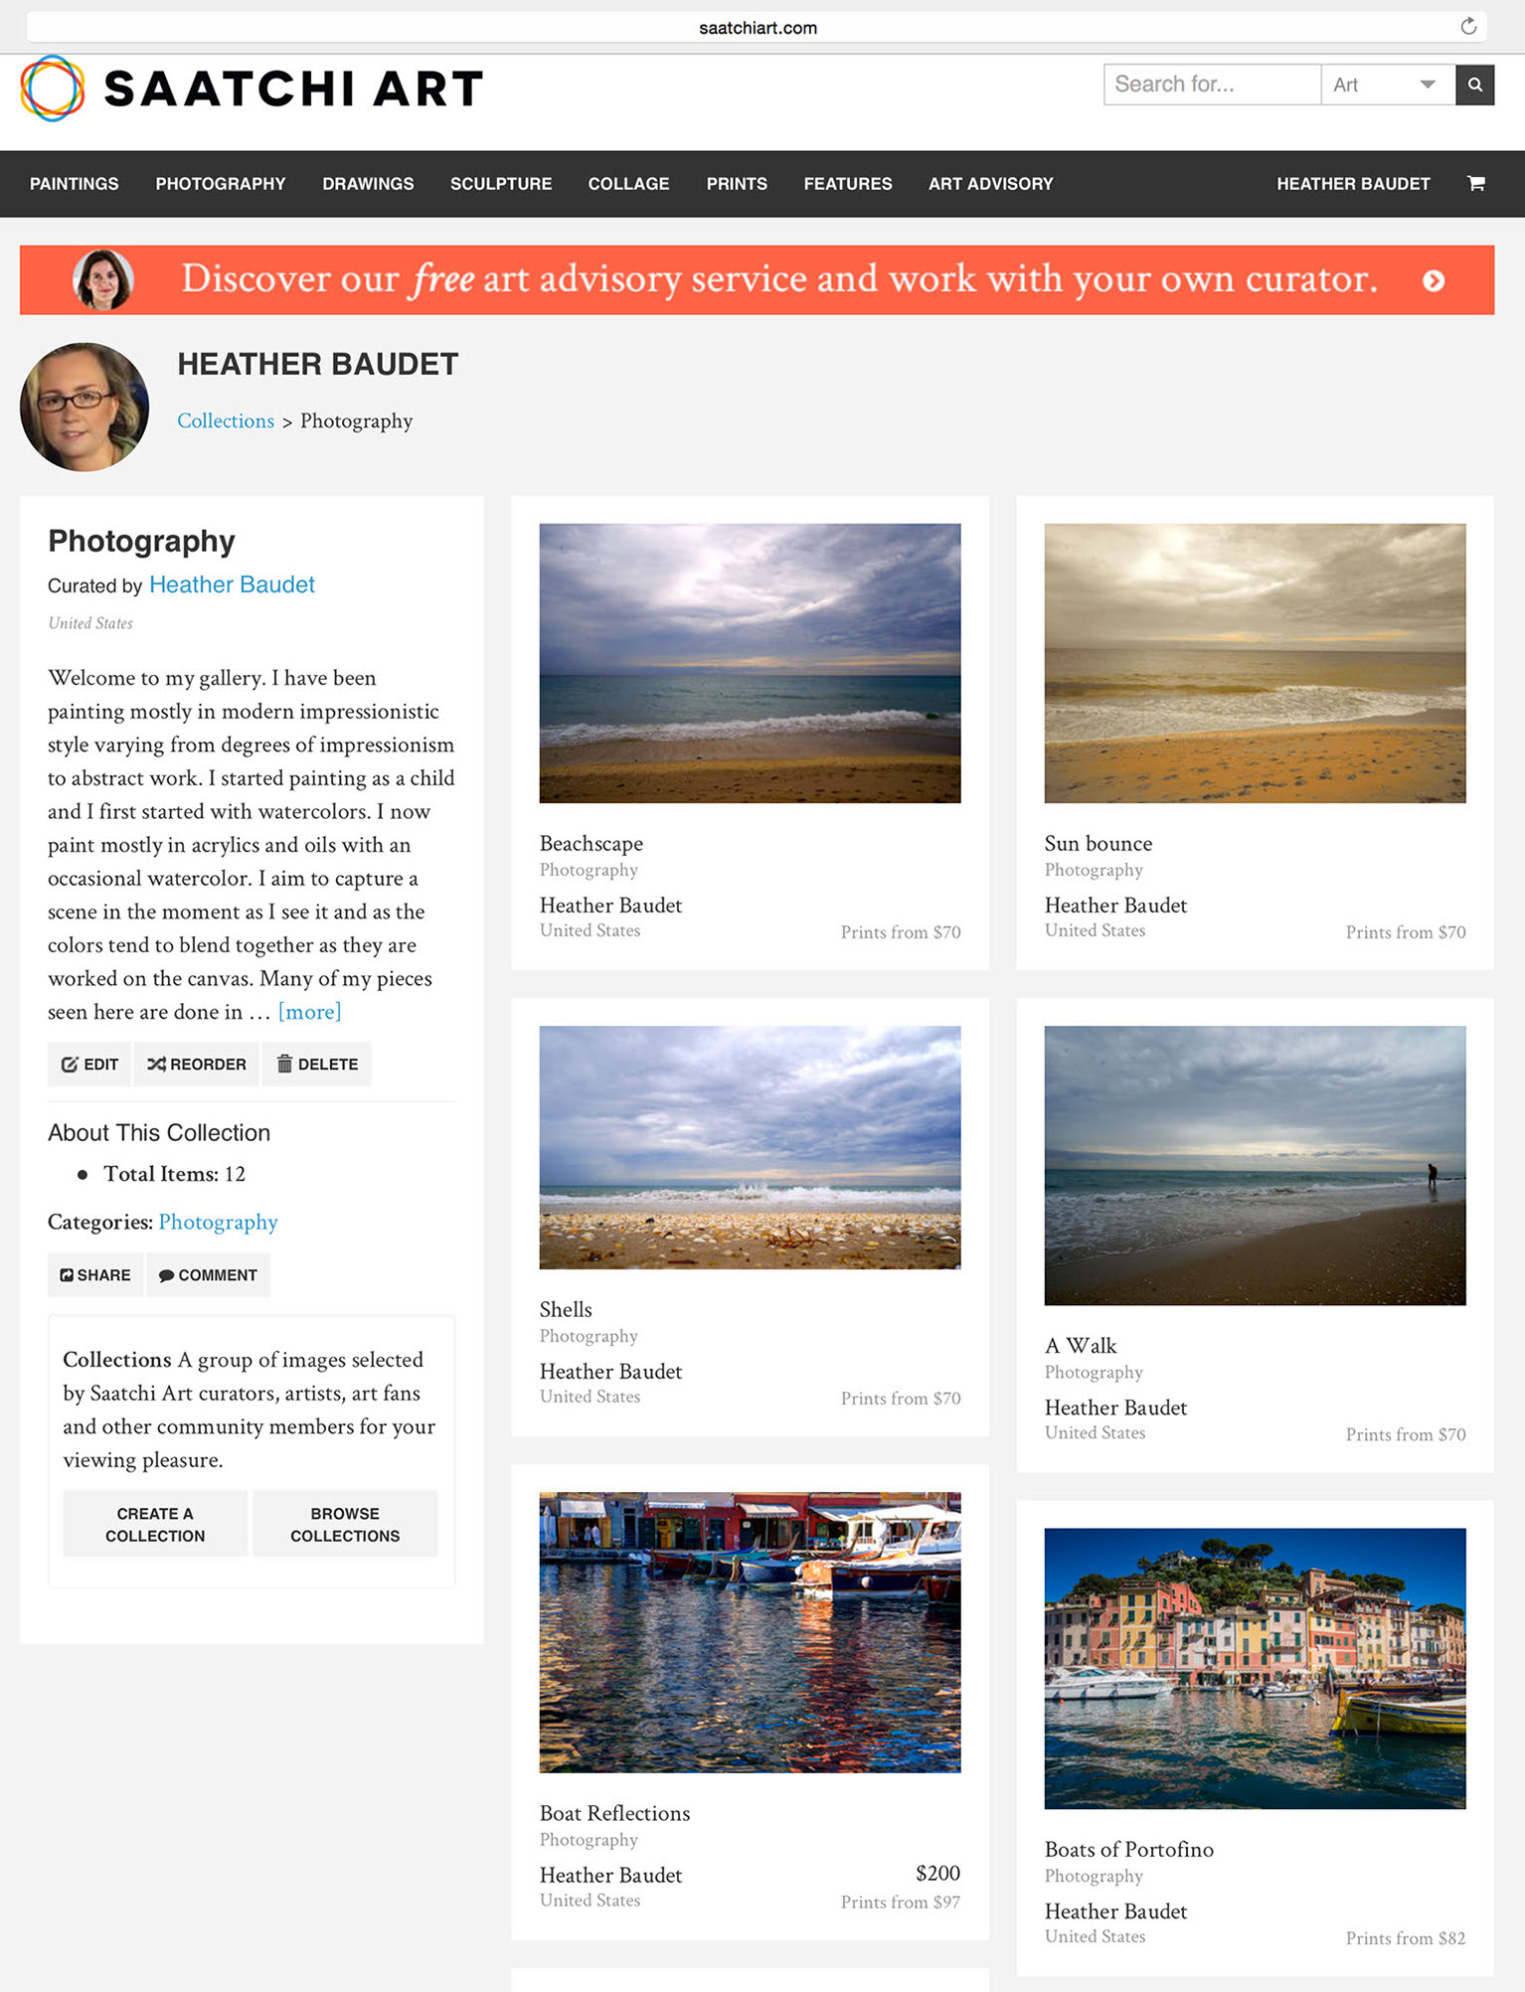Expand the Art search category dropdown
This screenshot has width=1525, height=1992.
[x=1388, y=84]
